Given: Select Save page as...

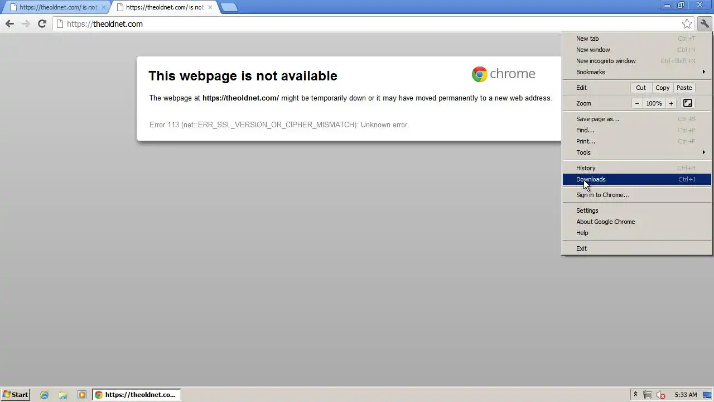Looking at the screenshot, I should [636, 119].
